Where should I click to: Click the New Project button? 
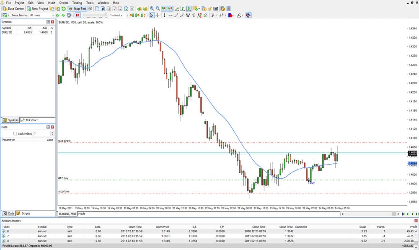[38, 8]
